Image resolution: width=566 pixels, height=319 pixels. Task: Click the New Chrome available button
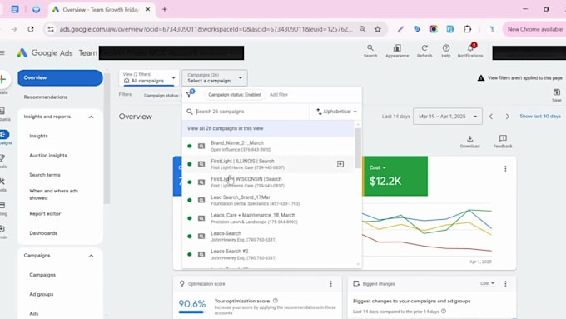tap(534, 29)
